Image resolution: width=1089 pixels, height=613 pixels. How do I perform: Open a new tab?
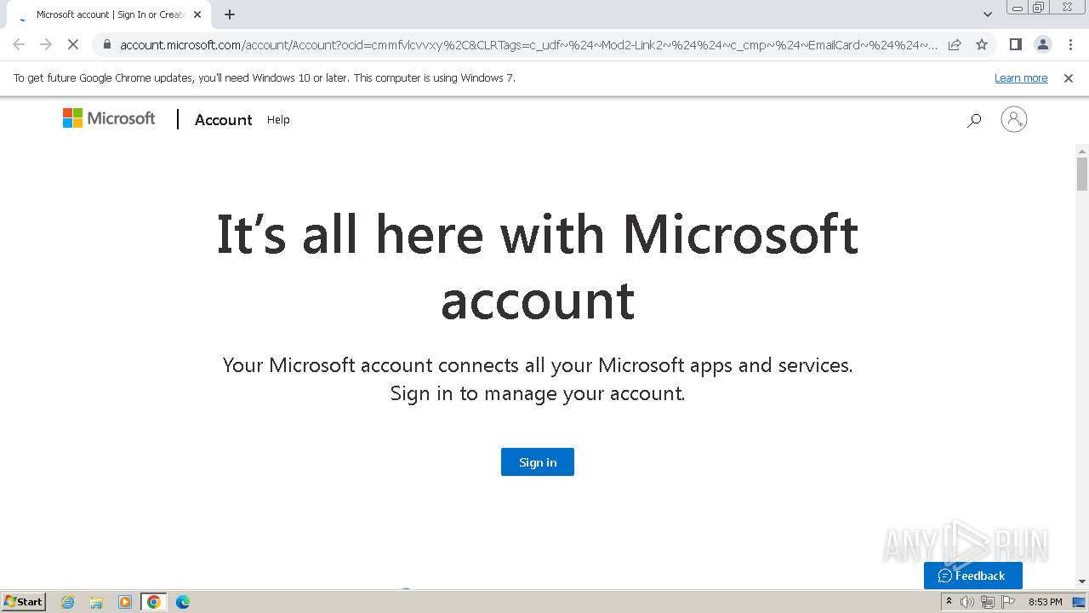[230, 14]
